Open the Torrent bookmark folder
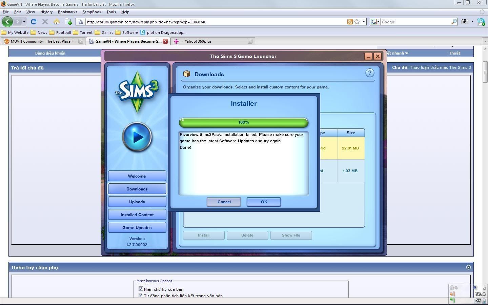Viewport: 488px width, 305px height. [83, 33]
